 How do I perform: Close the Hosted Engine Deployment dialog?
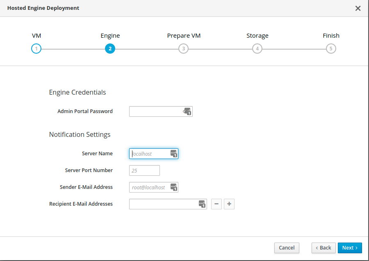(358, 8)
